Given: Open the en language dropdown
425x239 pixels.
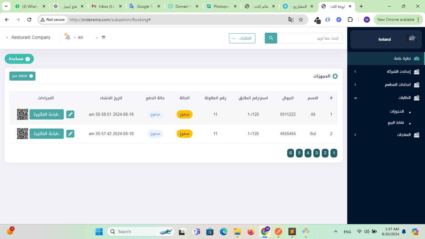Looking at the screenshot, I should click(78, 37).
